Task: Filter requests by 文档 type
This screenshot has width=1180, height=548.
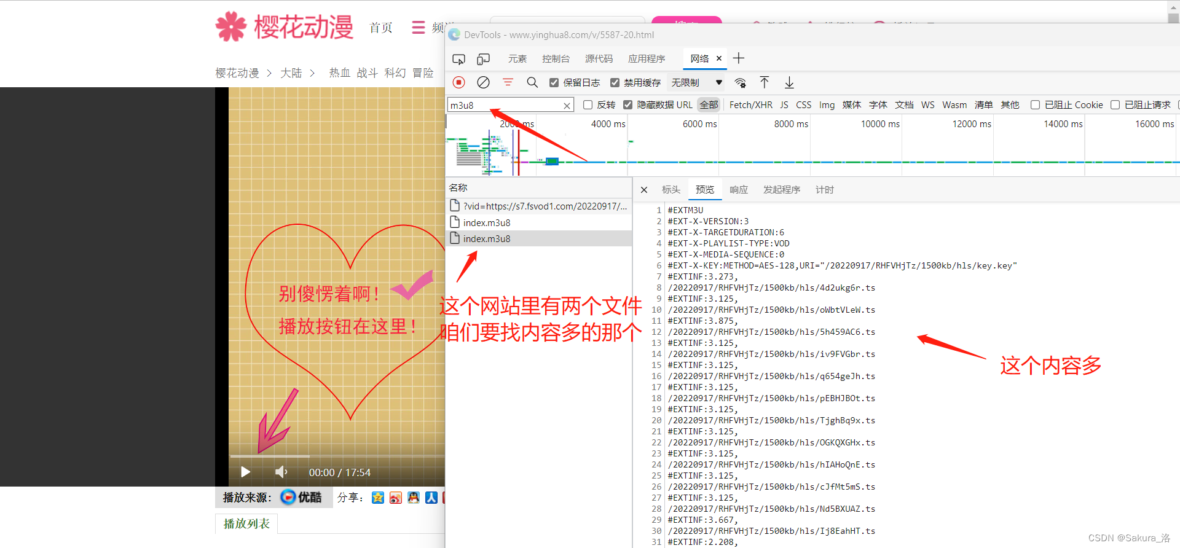Action: (x=904, y=105)
